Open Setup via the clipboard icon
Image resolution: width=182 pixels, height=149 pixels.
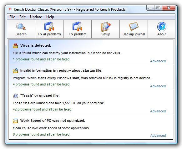tap(106, 27)
